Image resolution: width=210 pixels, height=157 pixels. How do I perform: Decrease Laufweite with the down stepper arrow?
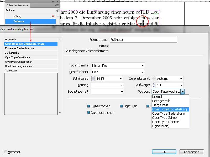click(x=154, y=86)
